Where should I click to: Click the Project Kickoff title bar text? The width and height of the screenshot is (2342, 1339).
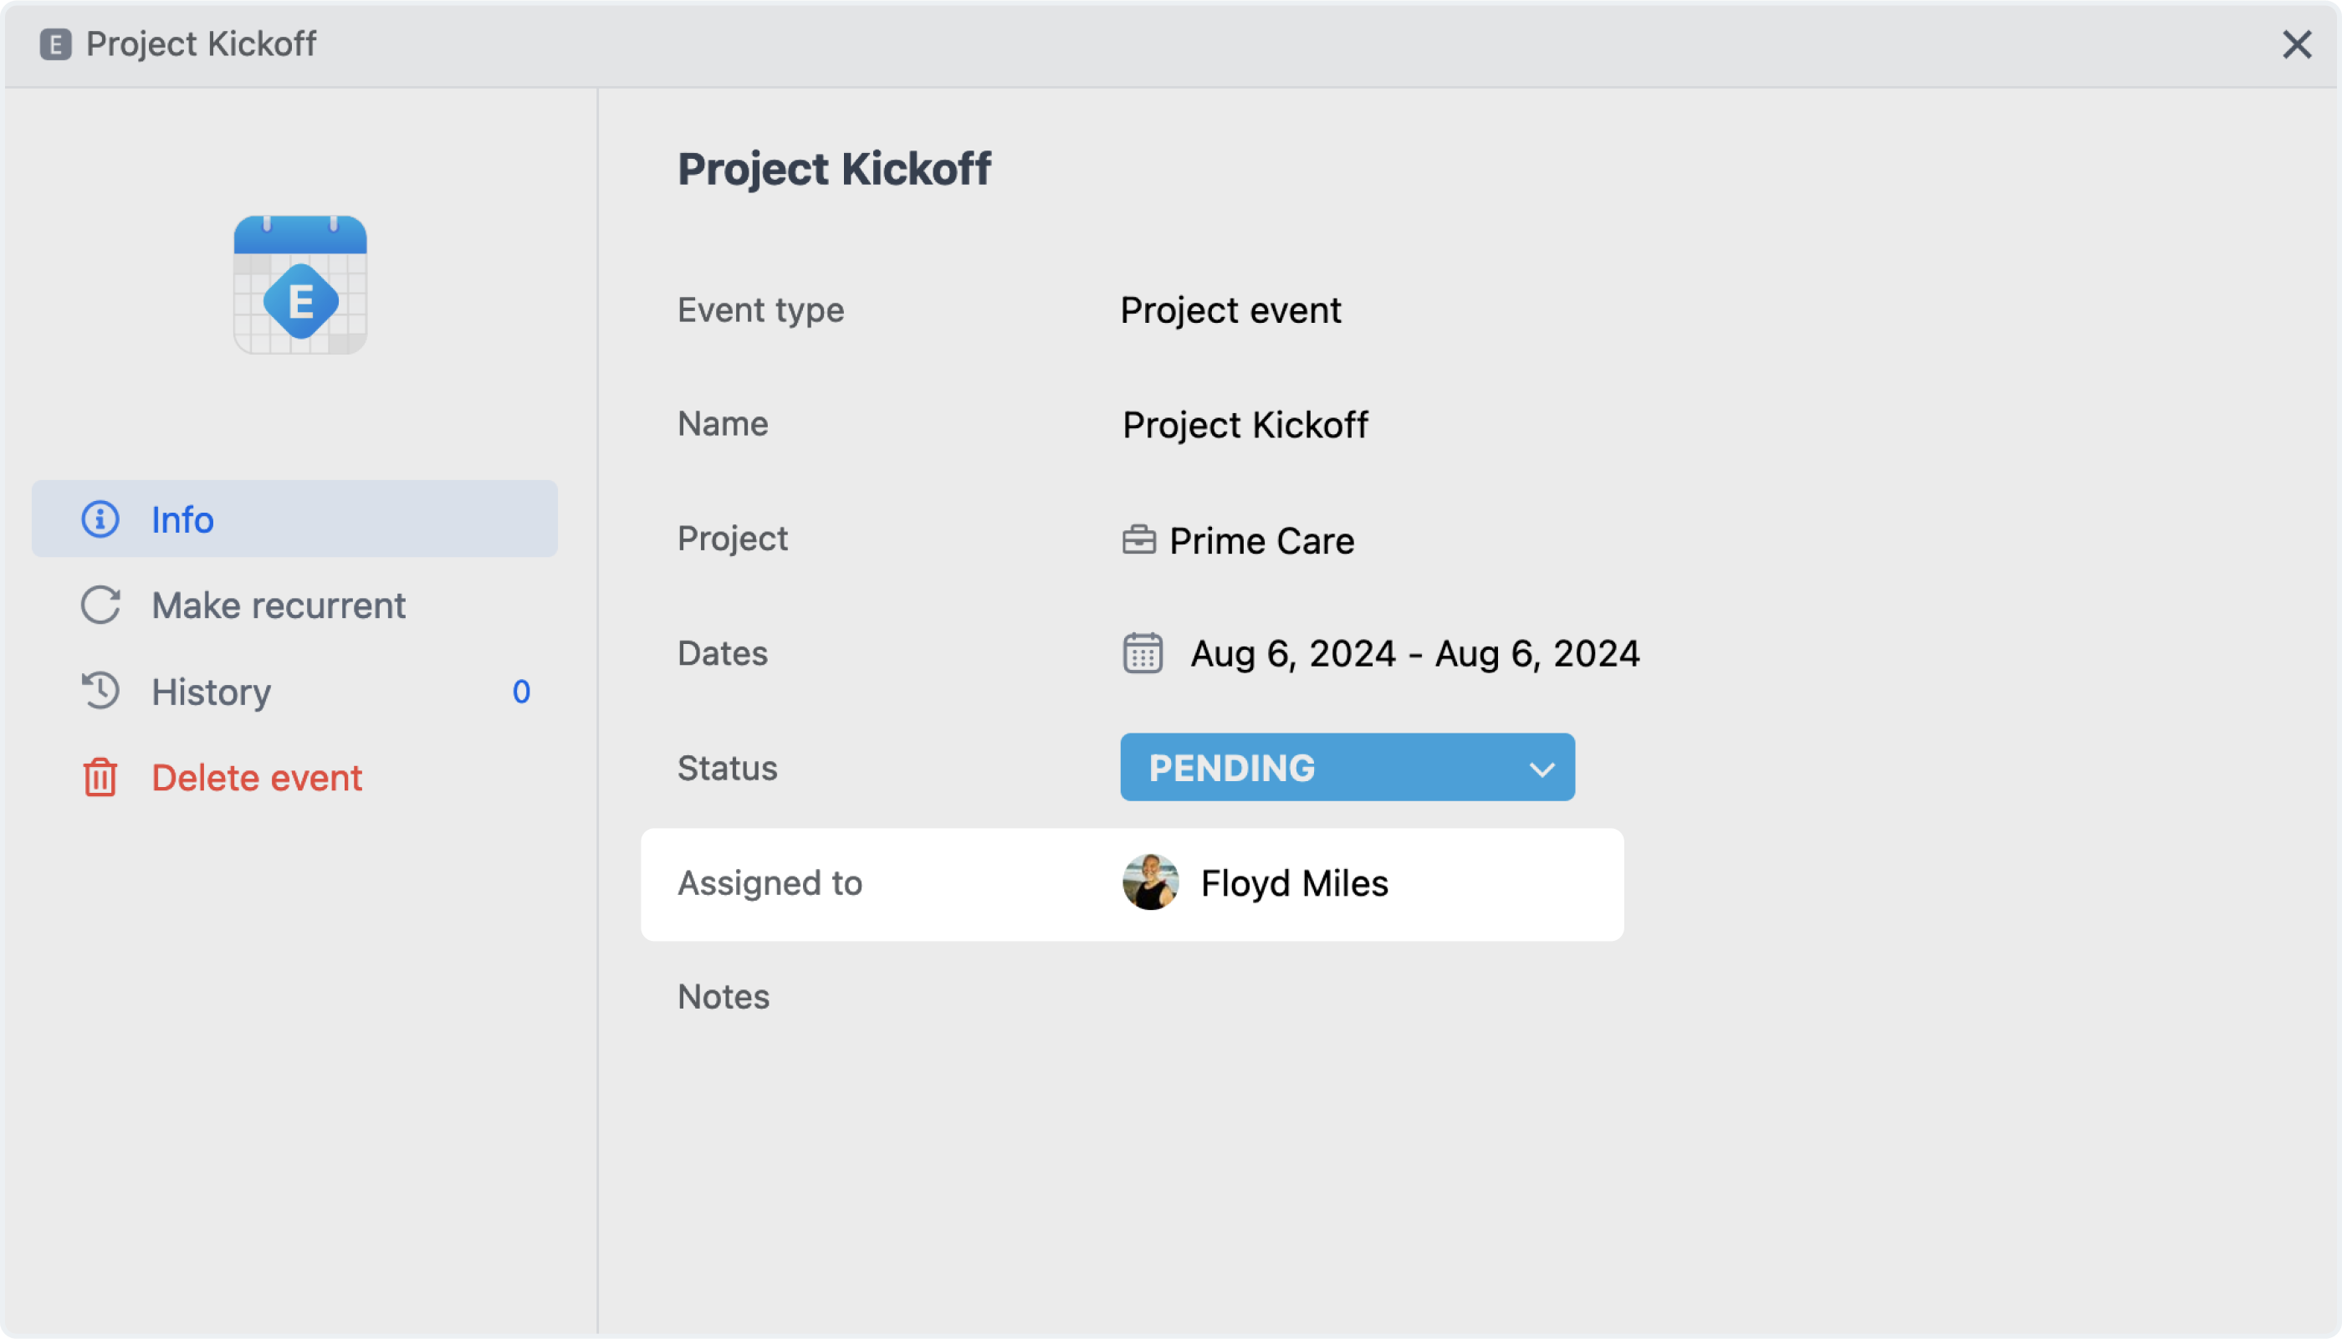tap(202, 44)
